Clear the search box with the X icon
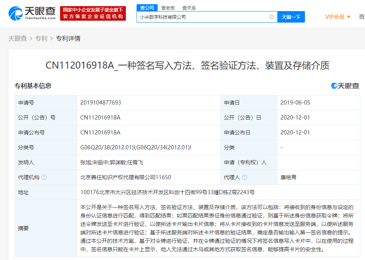Viewport: 365px width, 260px height. click(x=271, y=17)
